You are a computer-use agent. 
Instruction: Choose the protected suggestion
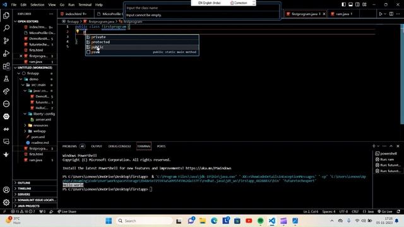point(142,42)
